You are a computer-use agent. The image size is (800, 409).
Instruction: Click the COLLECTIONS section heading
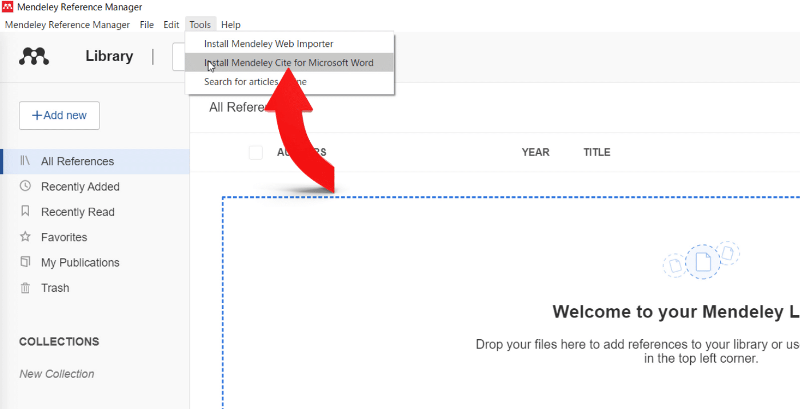[59, 342]
